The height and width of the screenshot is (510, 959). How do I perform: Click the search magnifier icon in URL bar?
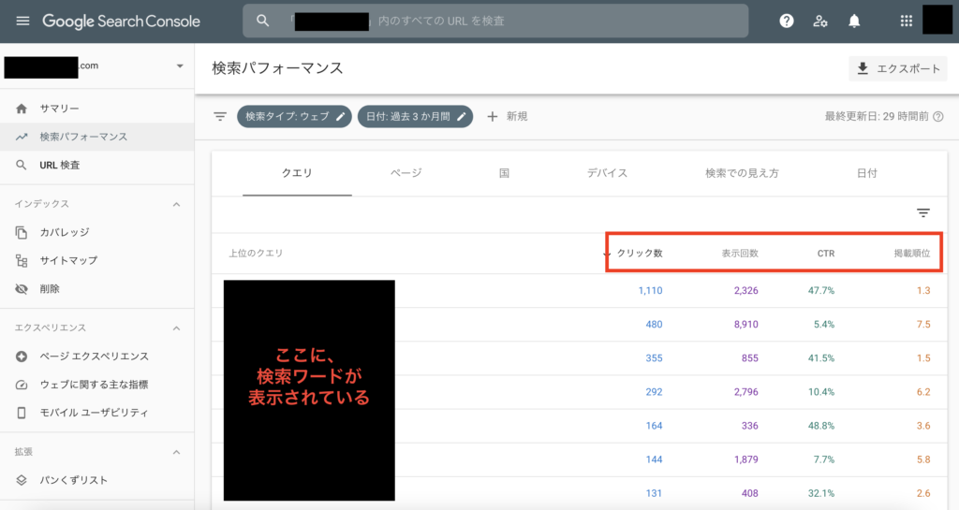pos(263,21)
